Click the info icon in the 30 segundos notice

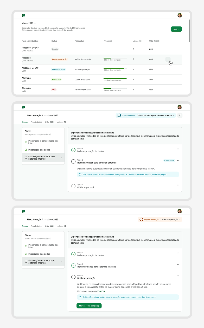tap(80, 174)
